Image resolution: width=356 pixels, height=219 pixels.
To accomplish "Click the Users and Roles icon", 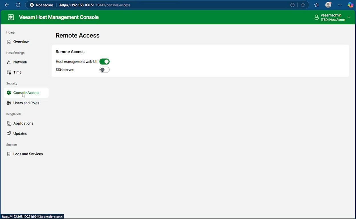I will (x=9, y=103).
